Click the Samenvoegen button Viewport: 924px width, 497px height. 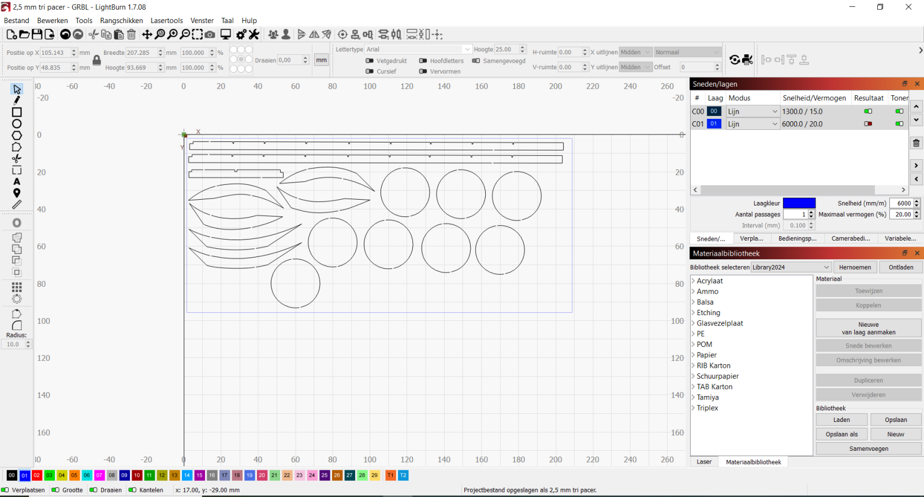869,449
